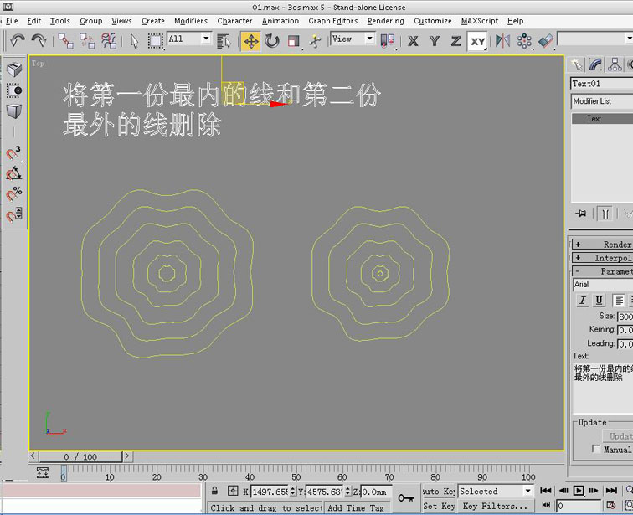
Task: Open Select by Name list icon
Action: 224,41
